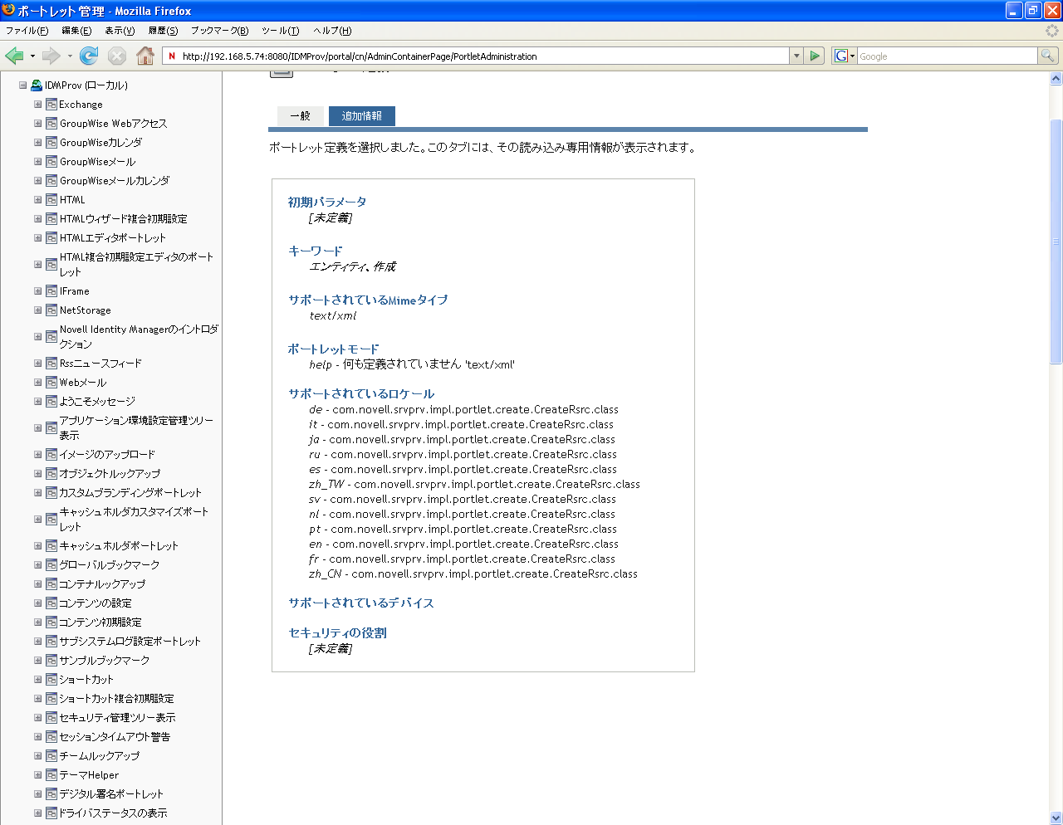Click the Forward navigation arrow

pos(51,56)
